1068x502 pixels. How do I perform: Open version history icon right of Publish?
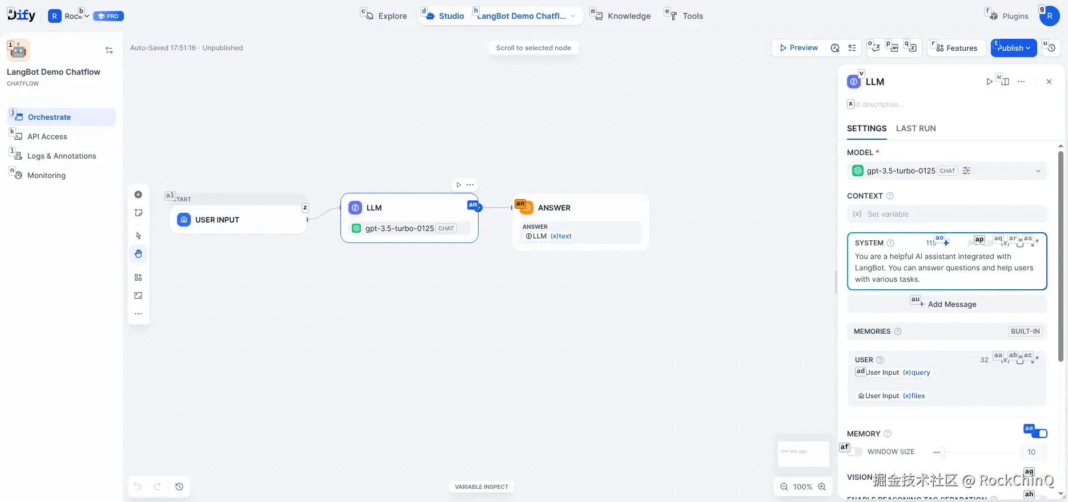pyautogui.click(x=1051, y=48)
